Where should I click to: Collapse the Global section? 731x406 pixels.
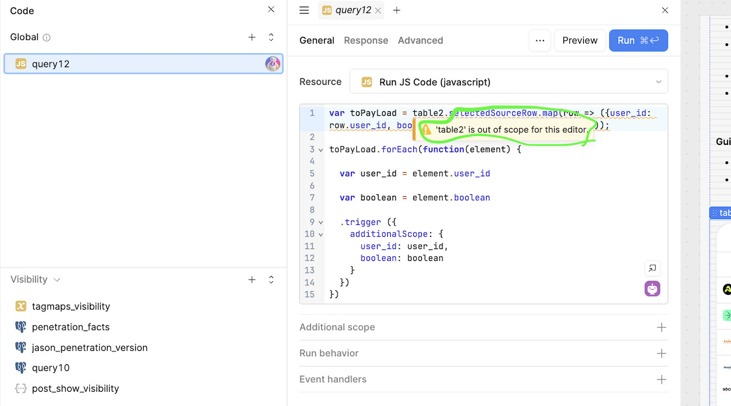tap(271, 37)
